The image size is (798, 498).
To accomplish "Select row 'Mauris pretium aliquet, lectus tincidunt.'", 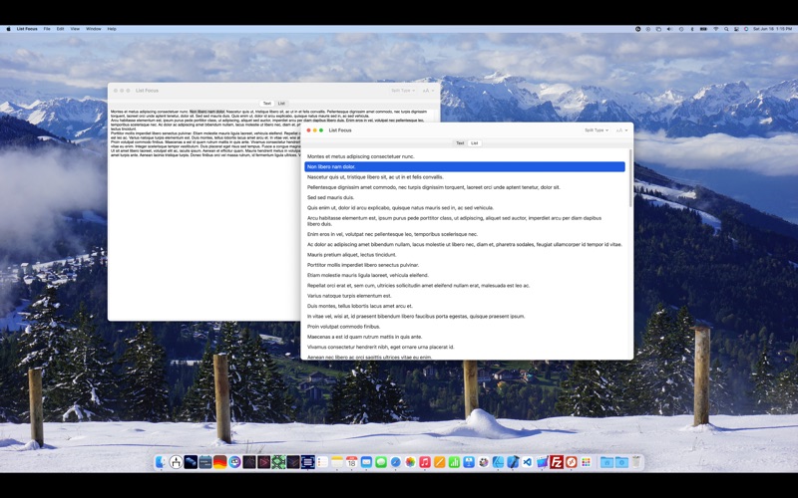I will point(465,255).
